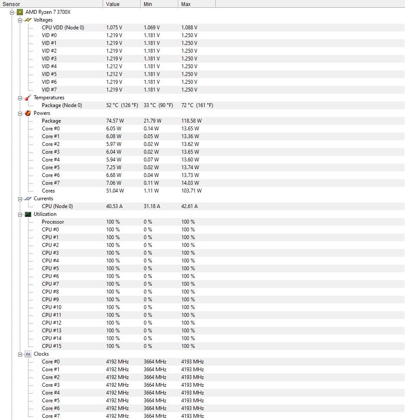Click the 31.18 A min current

(152, 206)
